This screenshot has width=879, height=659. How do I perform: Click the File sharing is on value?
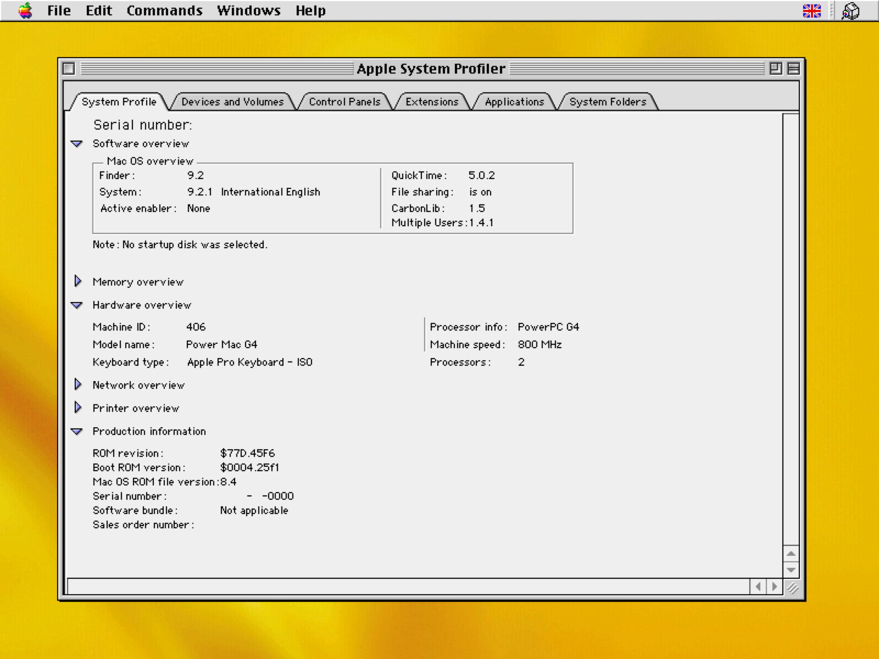click(x=480, y=192)
